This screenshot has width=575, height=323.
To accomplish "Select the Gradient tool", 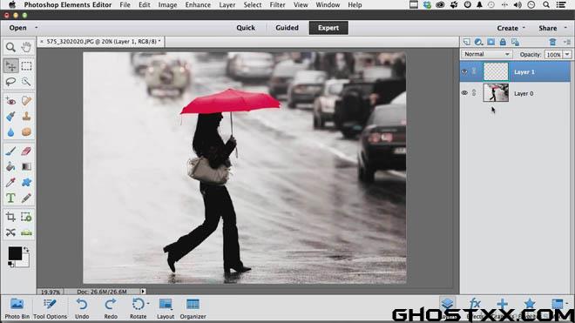I will click(x=26, y=166).
